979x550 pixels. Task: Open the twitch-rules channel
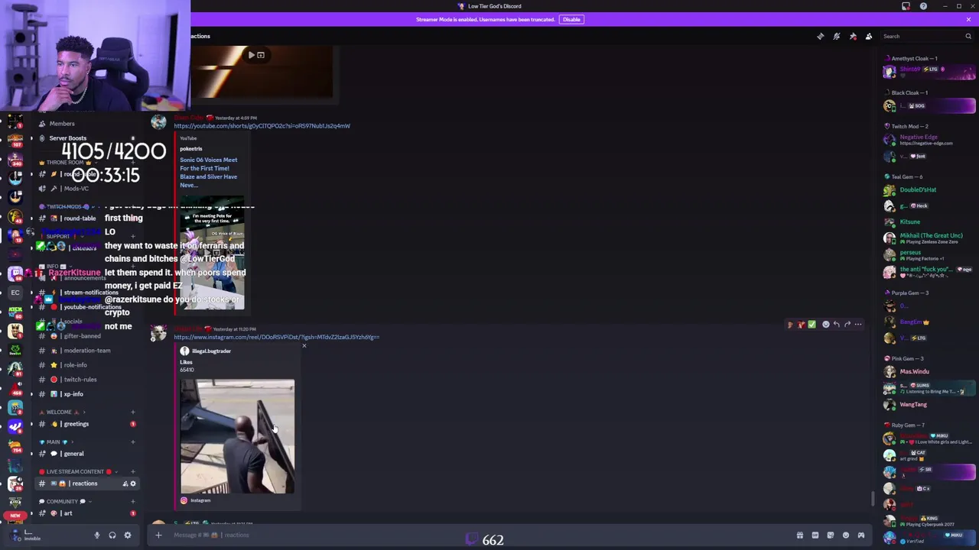(x=86, y=380)
